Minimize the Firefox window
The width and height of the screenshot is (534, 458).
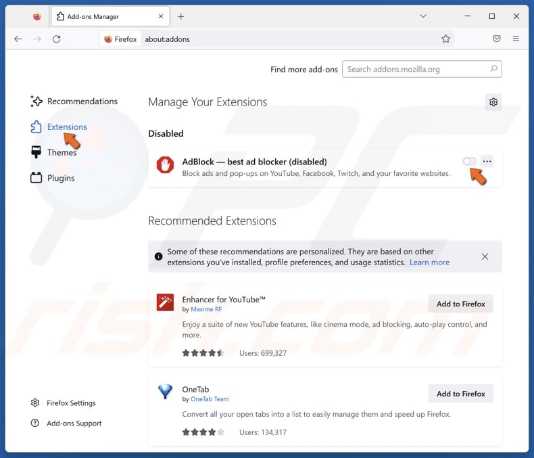click(467, 16)
